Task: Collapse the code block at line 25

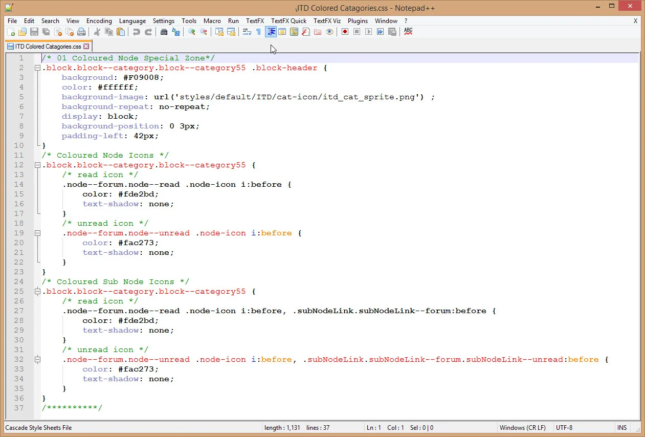Action: 37,292
